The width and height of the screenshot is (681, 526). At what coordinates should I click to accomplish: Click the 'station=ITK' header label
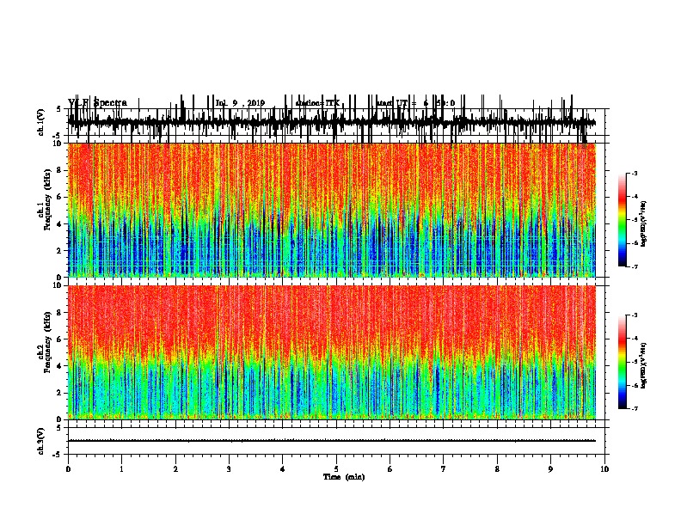317,103
